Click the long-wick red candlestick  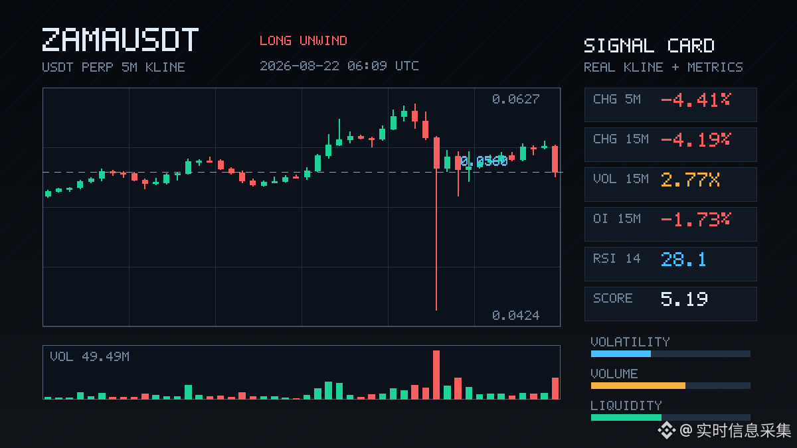point(436,223)
